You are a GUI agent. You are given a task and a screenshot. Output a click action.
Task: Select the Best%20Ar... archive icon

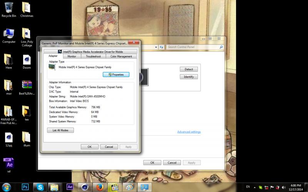click(x=27, y=88)
